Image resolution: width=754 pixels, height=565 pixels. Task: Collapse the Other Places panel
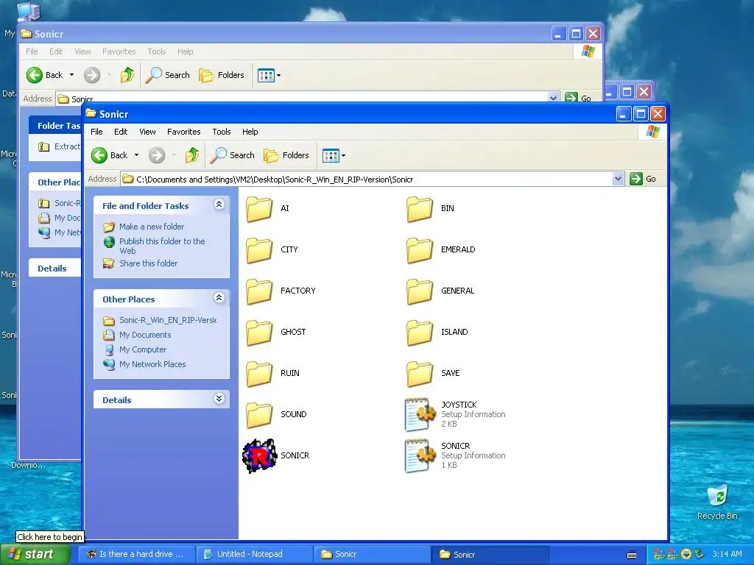click(x=219, y=298)
